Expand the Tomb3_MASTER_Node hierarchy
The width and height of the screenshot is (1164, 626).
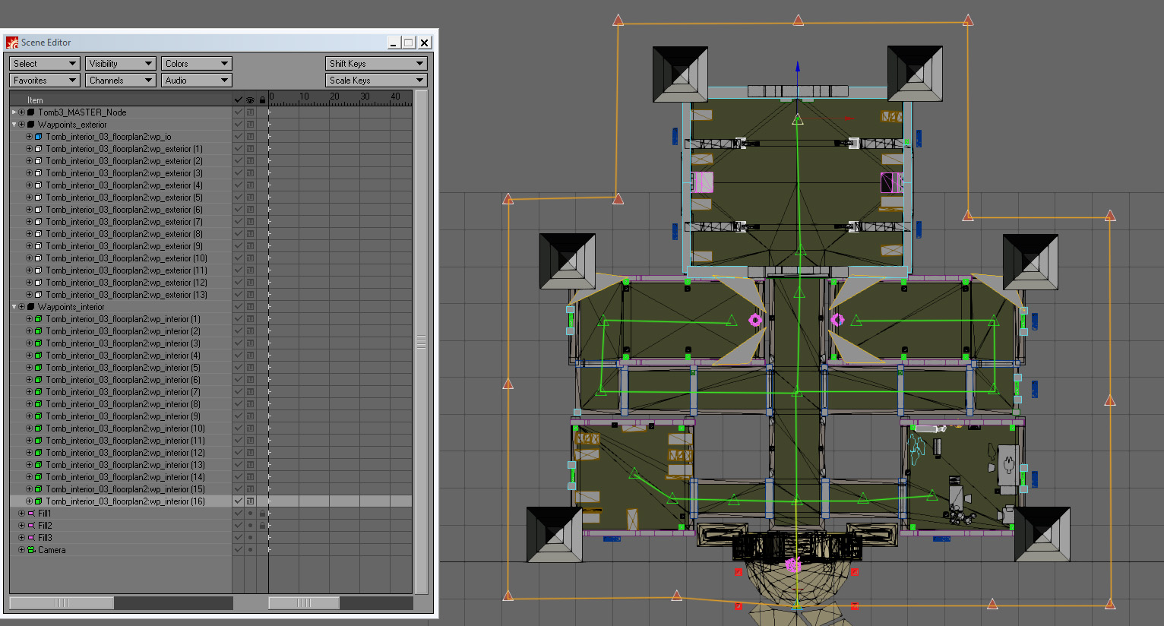(x=14, y=112)
